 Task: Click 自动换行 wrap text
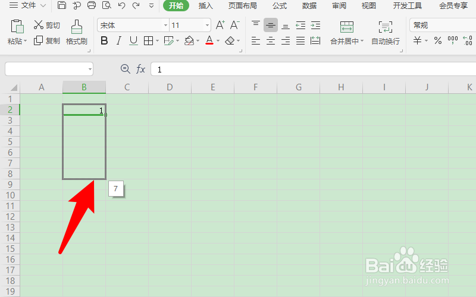tap(386, 33)
